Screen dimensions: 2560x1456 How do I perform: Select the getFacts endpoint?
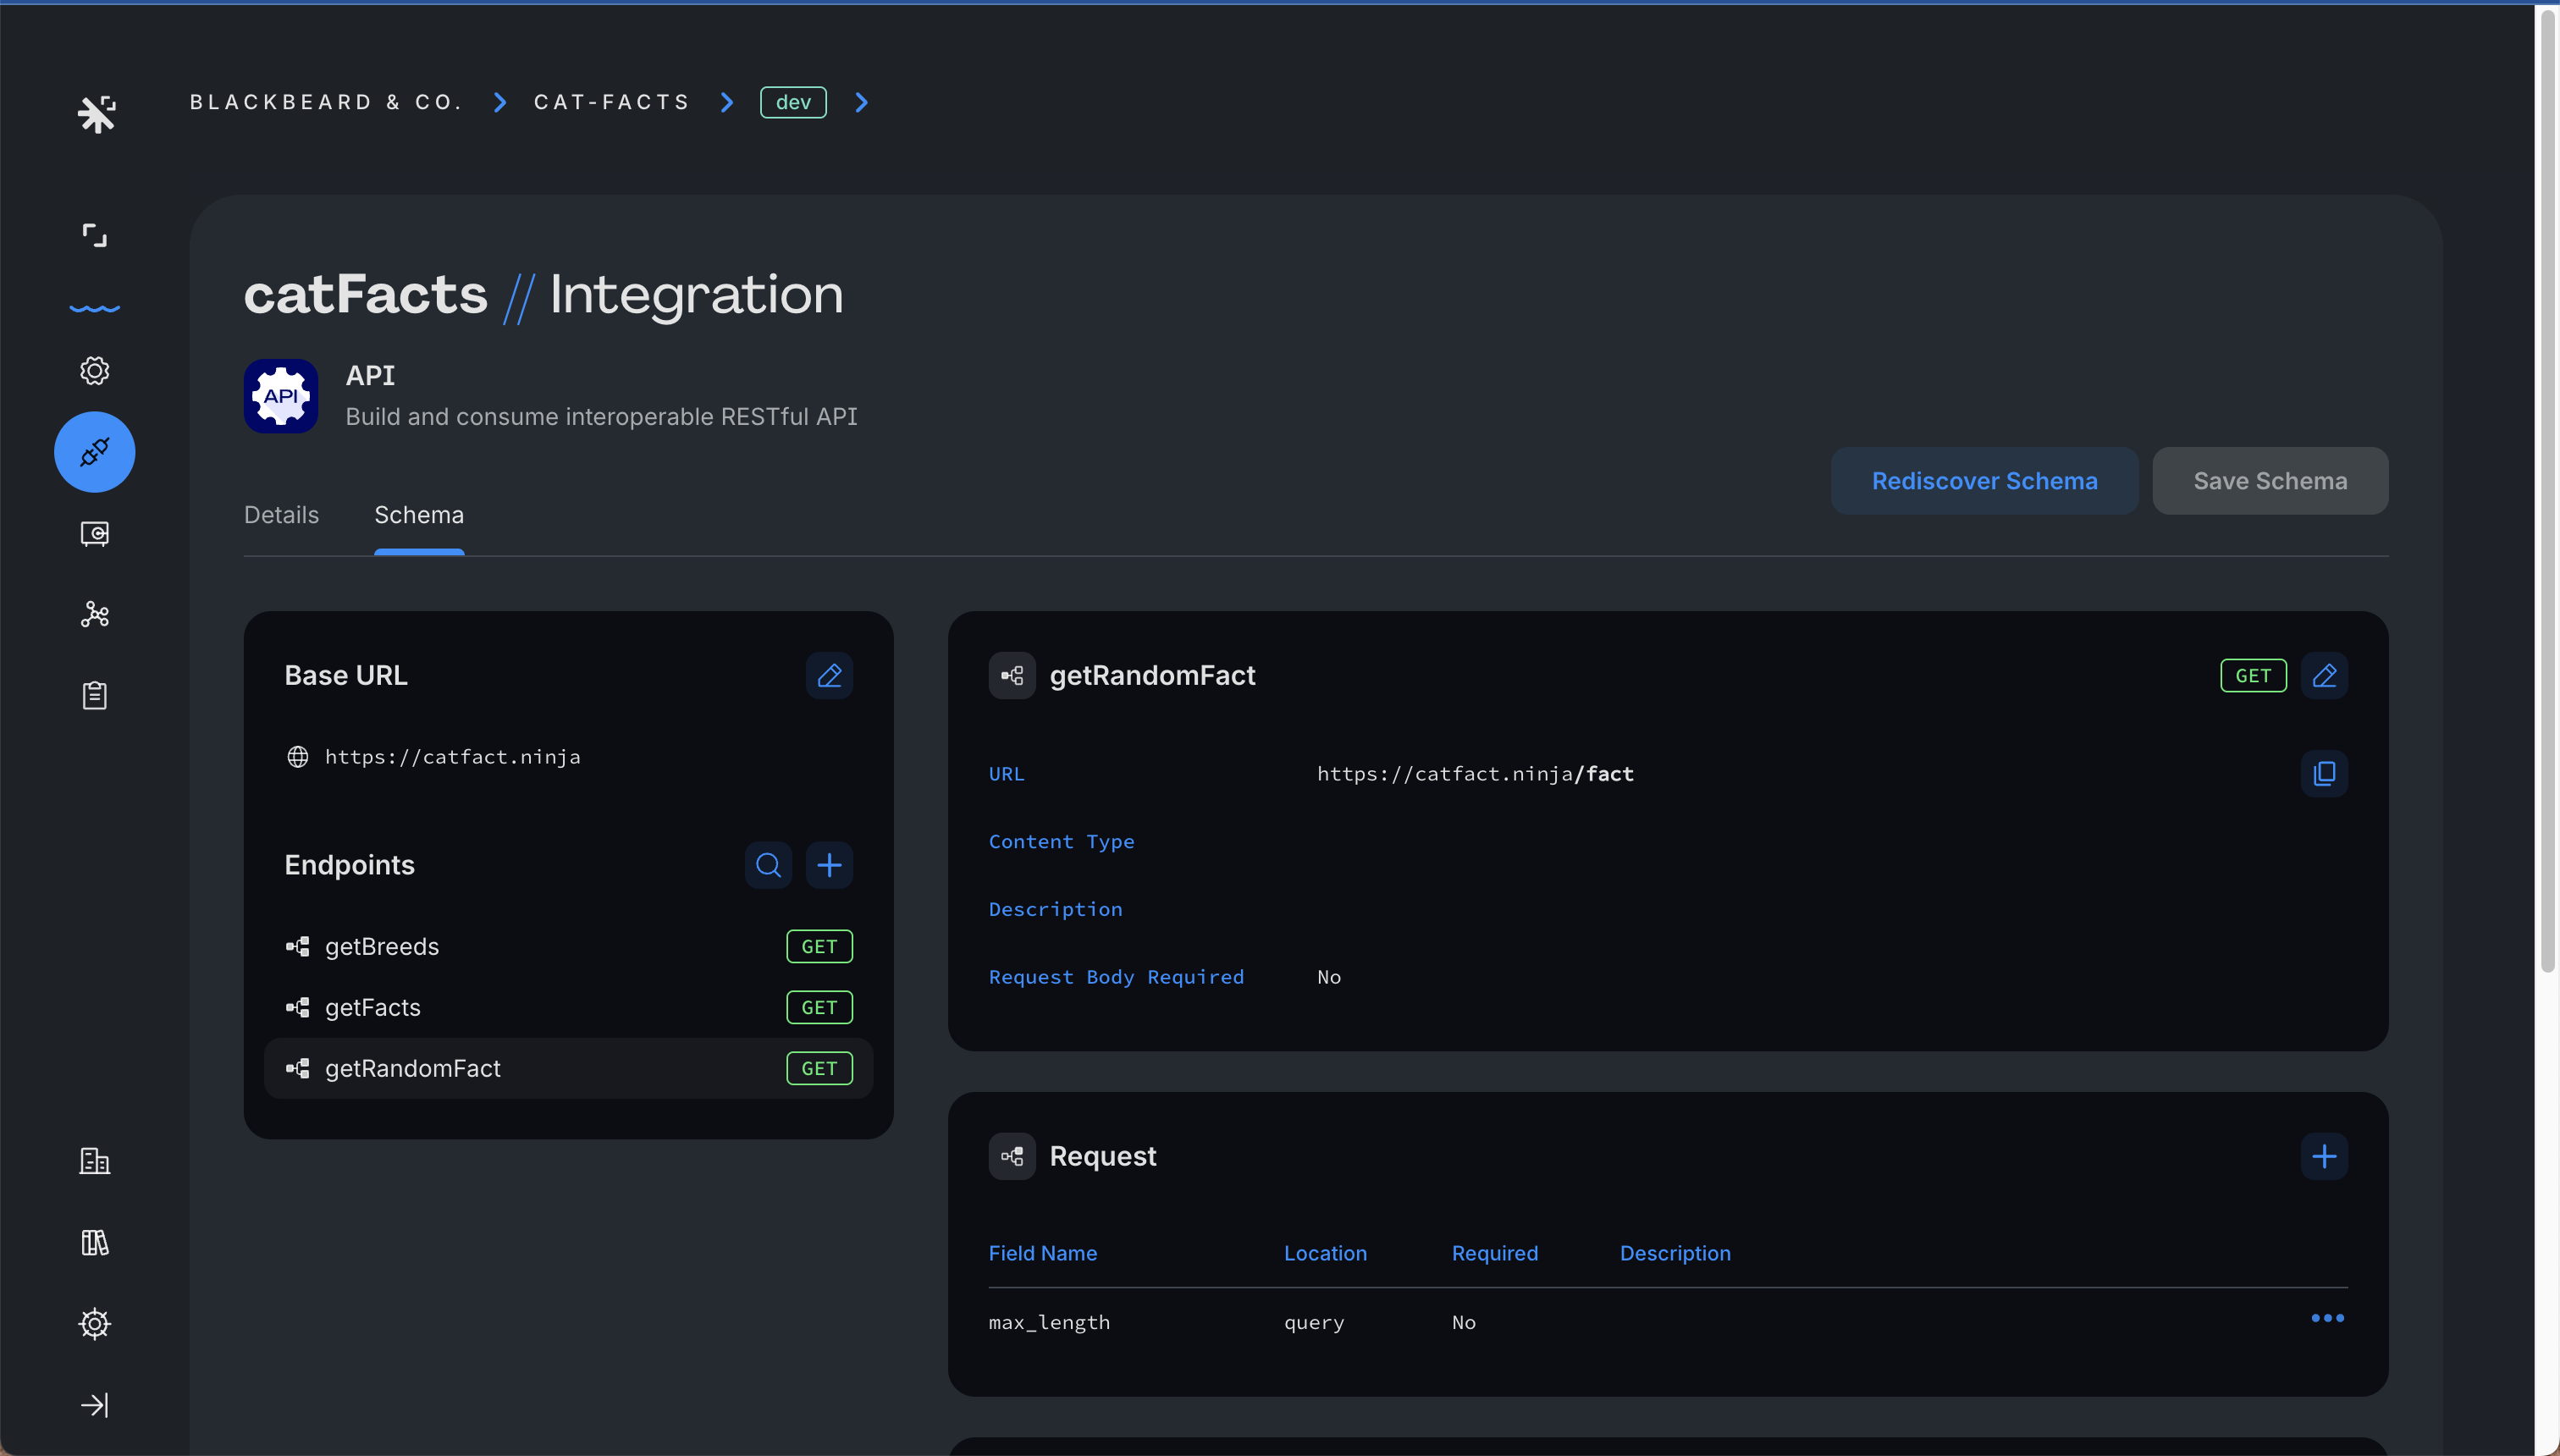click(568, 1008)
